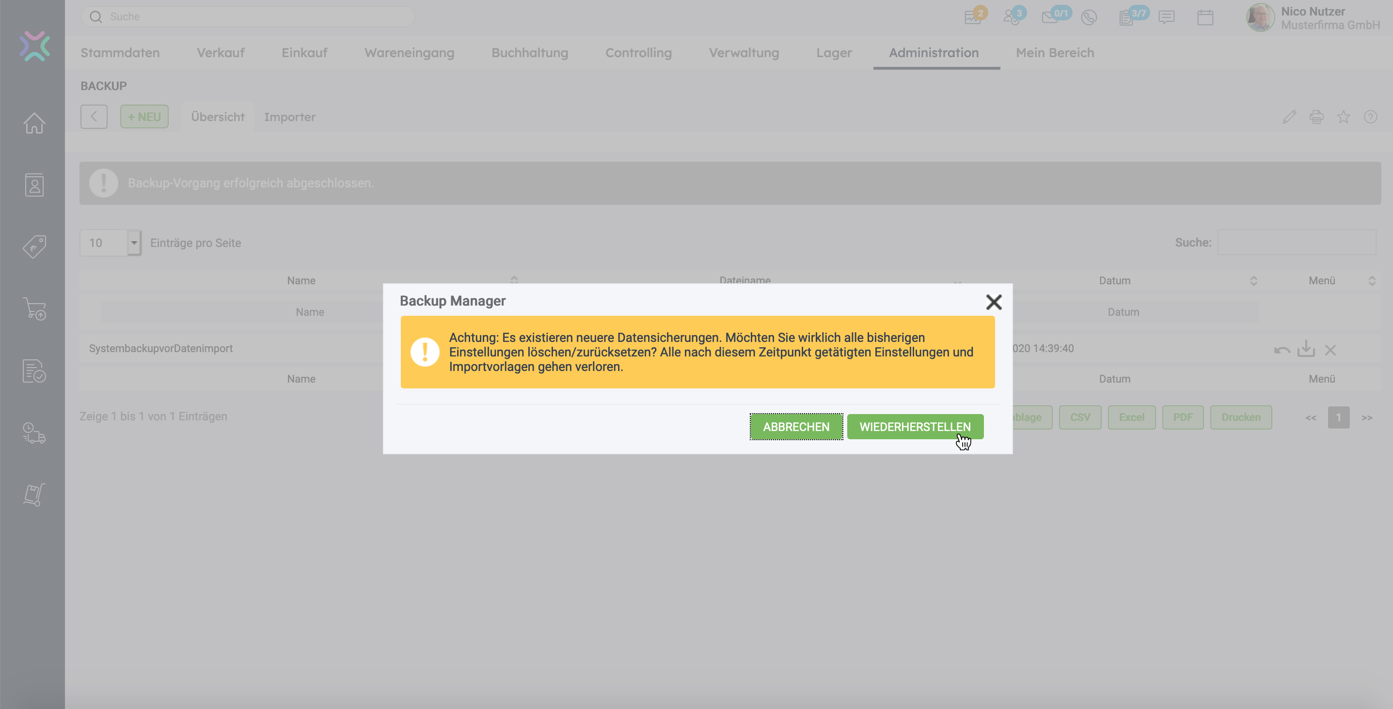Screen dimensions: 1393x709
Task: Switch to the Importer tab
Action: click(289, 117)
